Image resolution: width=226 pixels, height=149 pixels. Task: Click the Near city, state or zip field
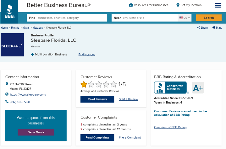click(145, 18)
